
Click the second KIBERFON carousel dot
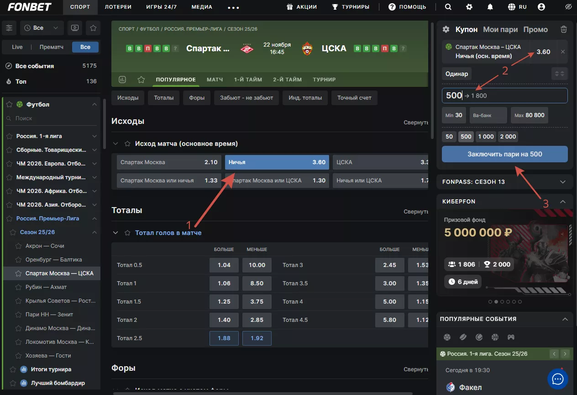496,302
